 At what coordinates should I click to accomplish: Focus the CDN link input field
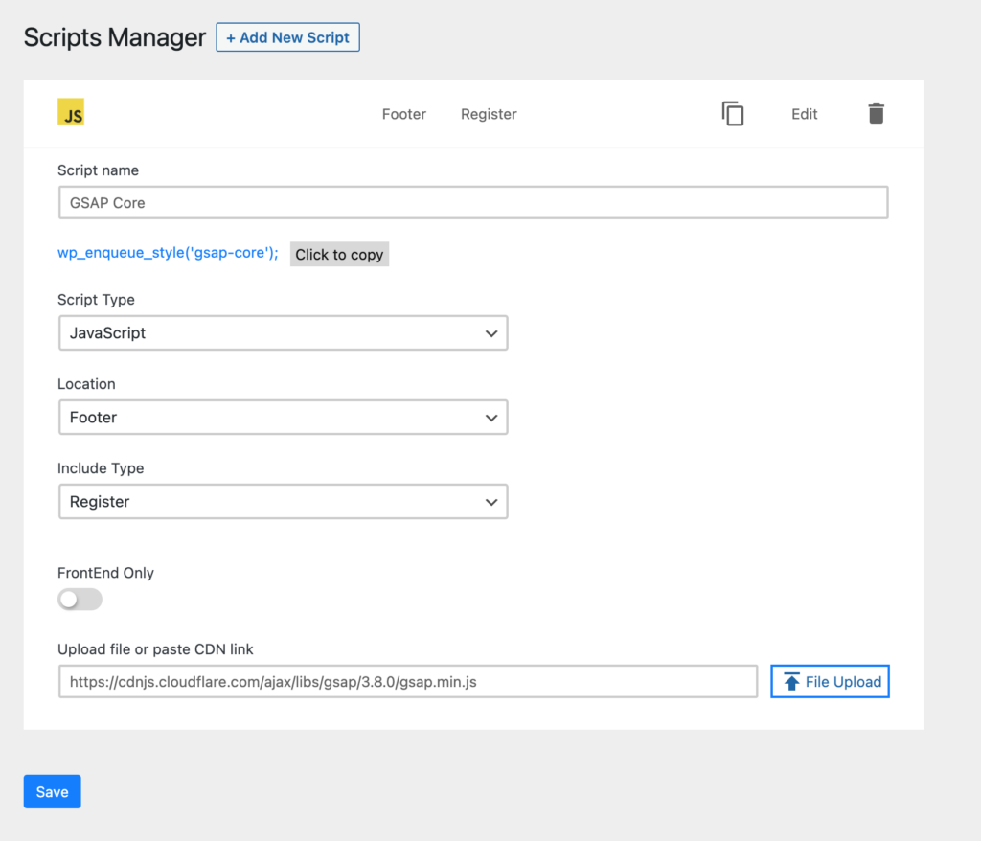tap(408, 681)
